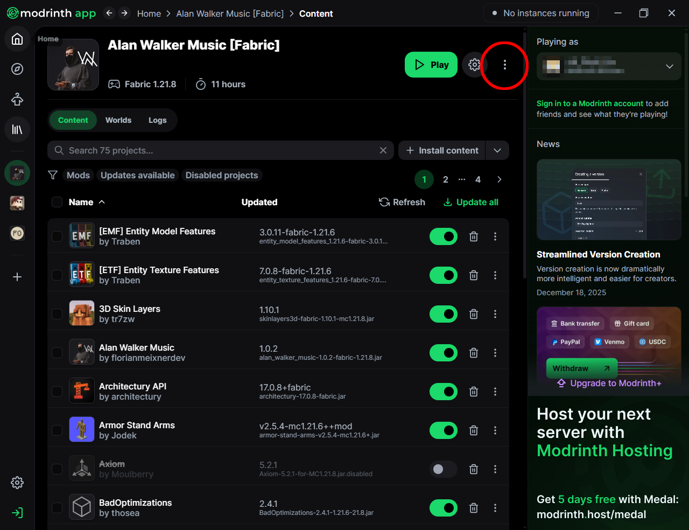689x530 pixels.
Task: Delete the [EMF] Entity Model Features mod
Action: coord(474,236)
